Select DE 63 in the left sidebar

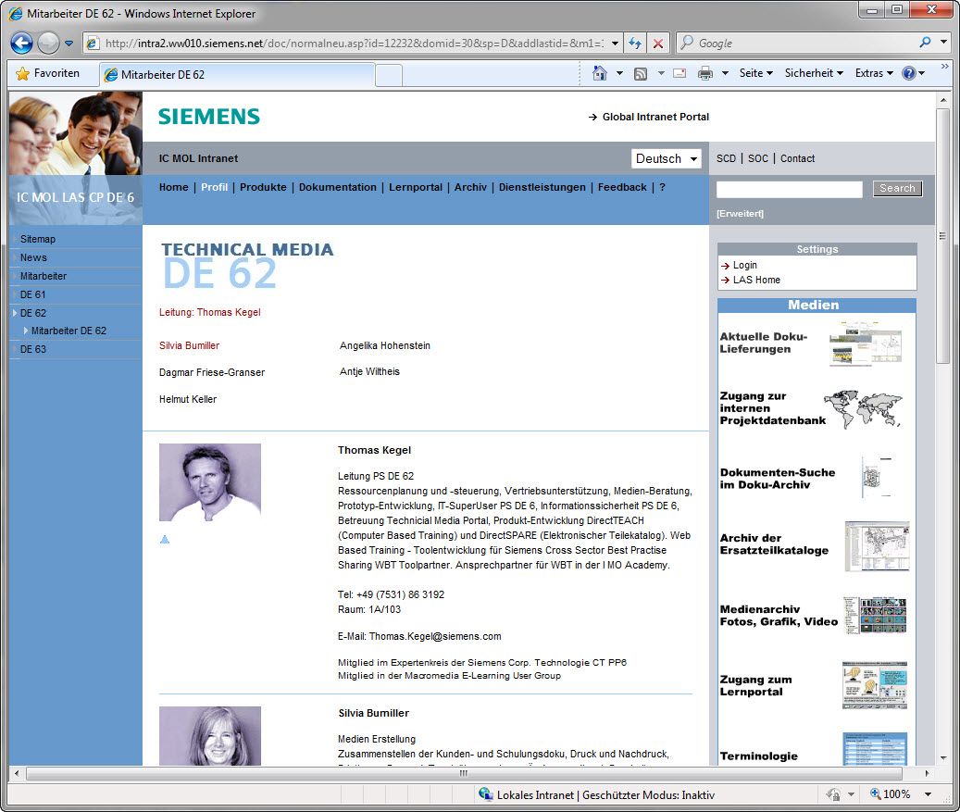click(33, 349)
